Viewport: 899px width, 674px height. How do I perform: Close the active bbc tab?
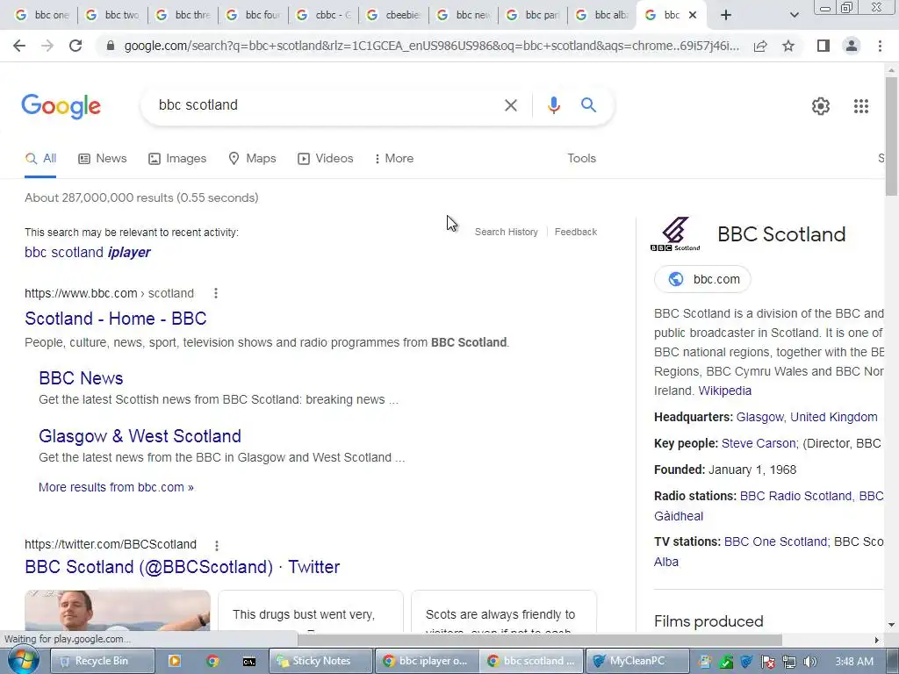click(x=693, y=15)
